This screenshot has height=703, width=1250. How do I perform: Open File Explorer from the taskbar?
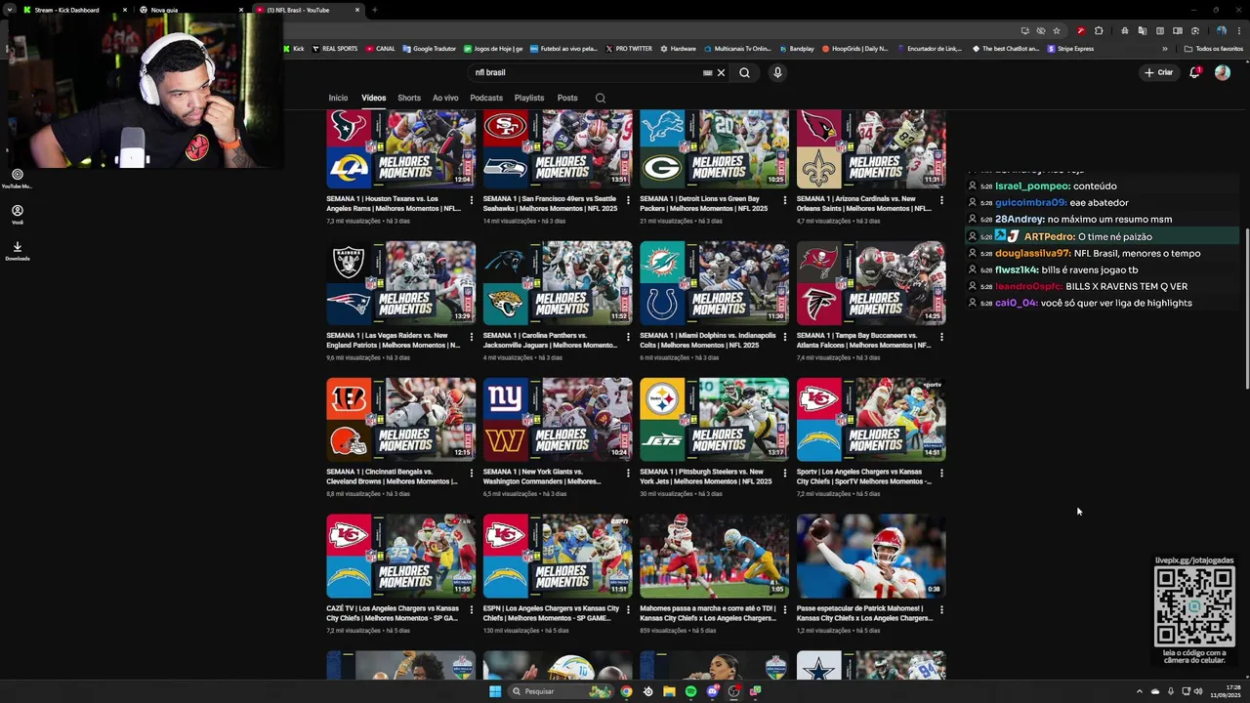pyautogui.click(x=669, y=691)
